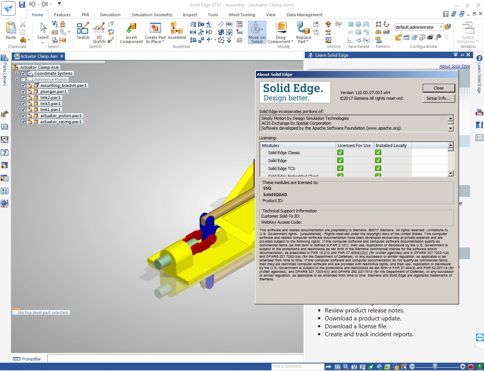Click the Find a command search box

298,366
